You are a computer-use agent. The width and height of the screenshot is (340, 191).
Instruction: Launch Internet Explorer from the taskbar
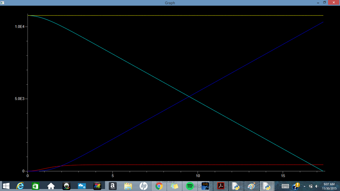click(20, 186)
